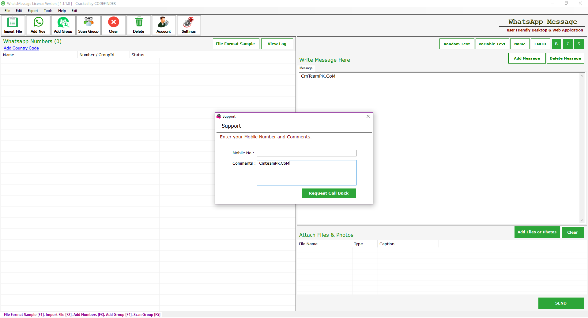The image size is (588, 318).
Task: Open the File menu
Action: coord(7,11)
